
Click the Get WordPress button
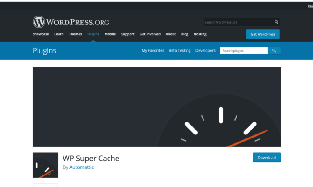tap(263, 34)
